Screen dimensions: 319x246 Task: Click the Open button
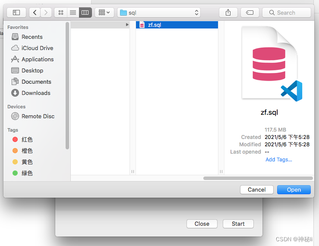[294, 189]
